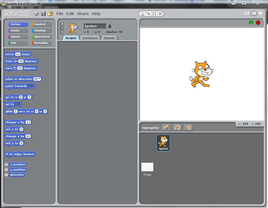Image resolution: width=268 pixels, height=208 pixels.
Task: Open the Help menu
Action: 96,14
